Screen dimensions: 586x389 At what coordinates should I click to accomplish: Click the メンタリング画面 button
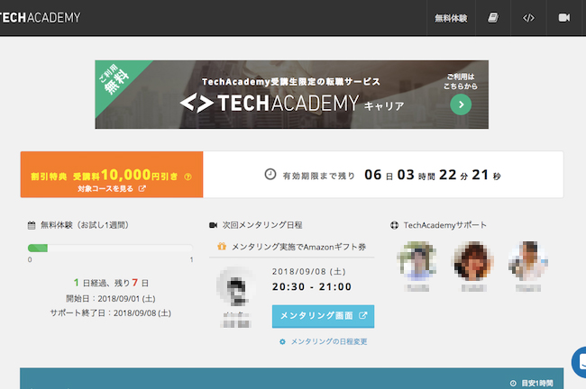click(323, 316)
